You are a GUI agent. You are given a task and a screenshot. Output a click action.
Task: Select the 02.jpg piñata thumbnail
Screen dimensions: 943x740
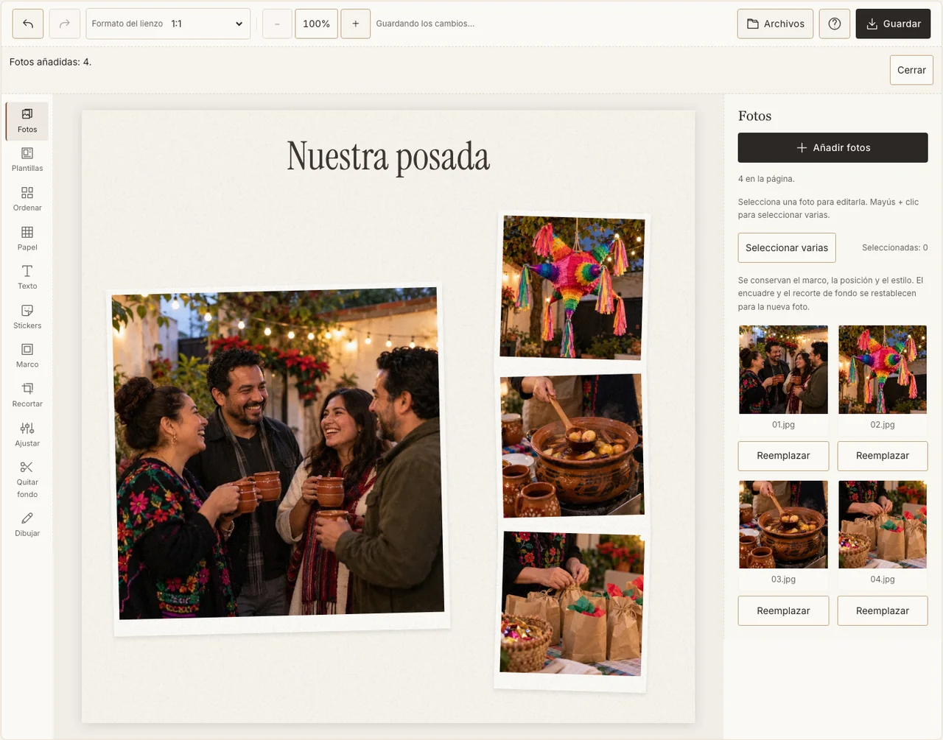point(883,370)
